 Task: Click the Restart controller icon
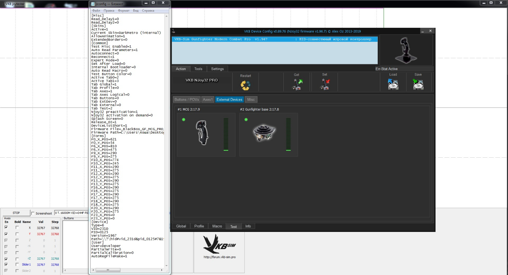tap(245, 85)
